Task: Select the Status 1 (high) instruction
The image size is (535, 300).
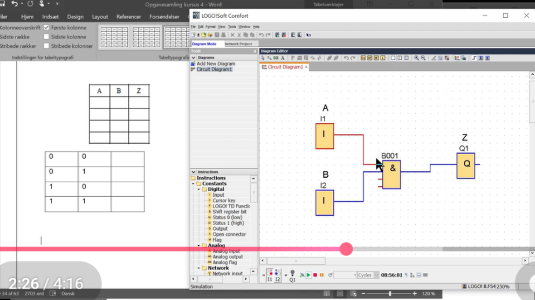Action: coord(228,223)
